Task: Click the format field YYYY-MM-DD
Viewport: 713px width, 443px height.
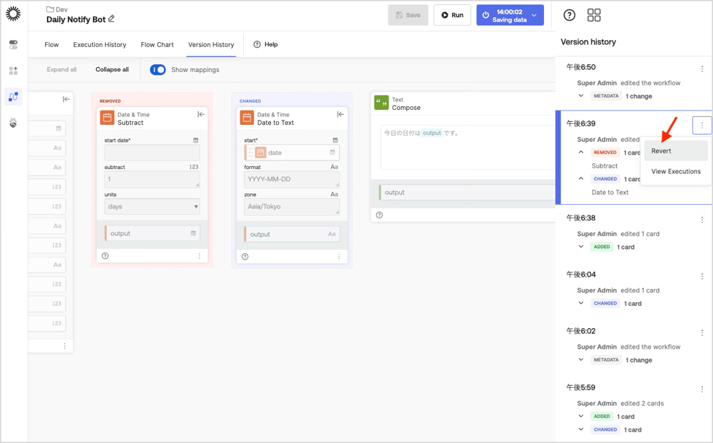Action: coord(292,179)
